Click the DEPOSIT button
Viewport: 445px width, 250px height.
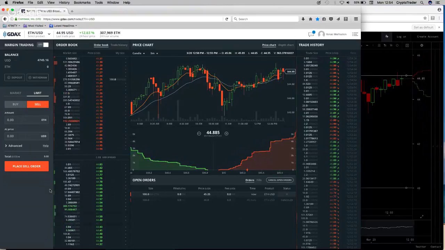pos(15,77)
